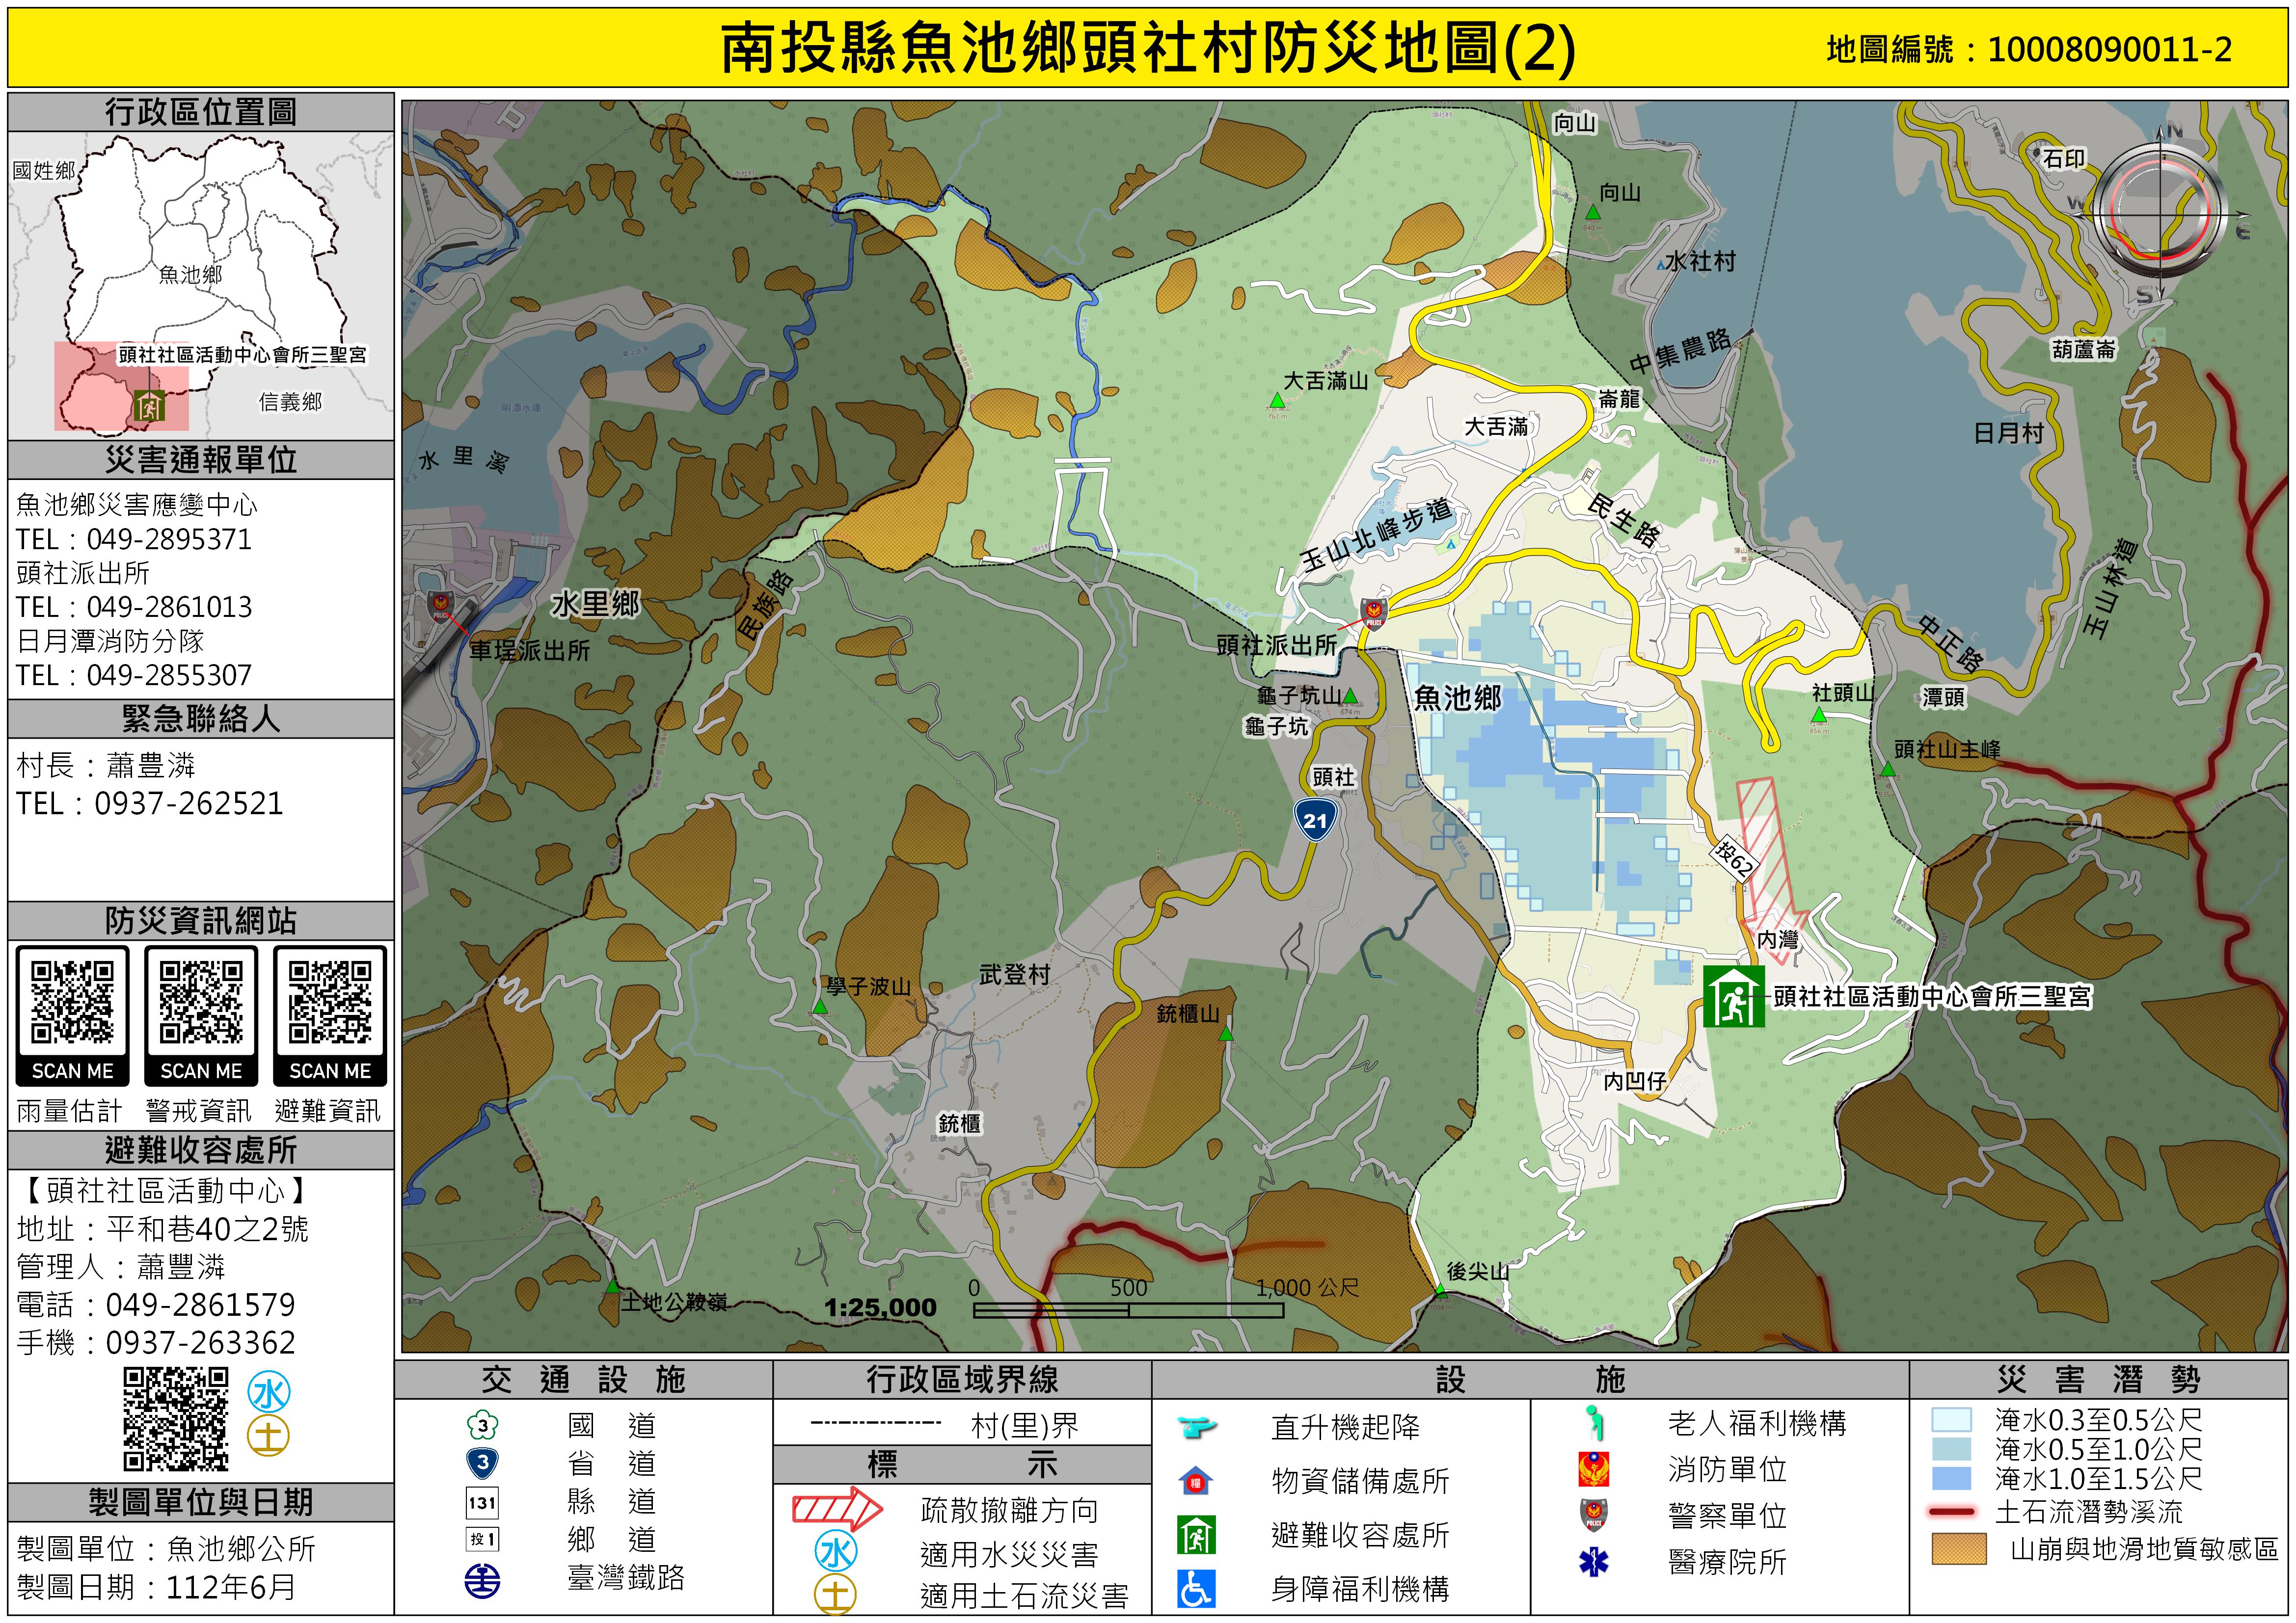
Task: Click the Taiwan Railway legend icon
Action: (x=483, y=1580)
